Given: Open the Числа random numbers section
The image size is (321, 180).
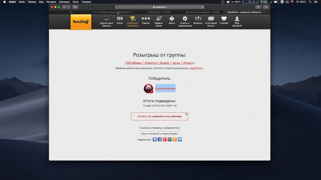Looking at the screenshot, I should (x=120, y=20).
